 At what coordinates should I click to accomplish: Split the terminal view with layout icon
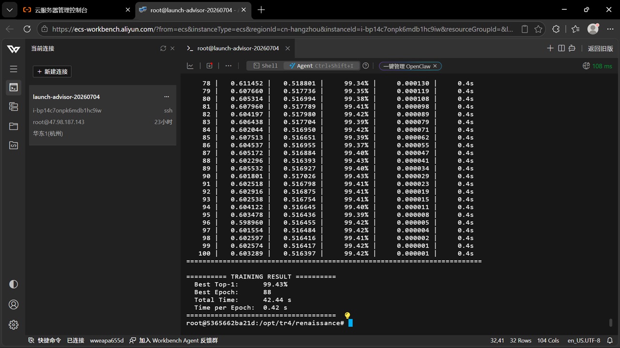tap(561, 48)
